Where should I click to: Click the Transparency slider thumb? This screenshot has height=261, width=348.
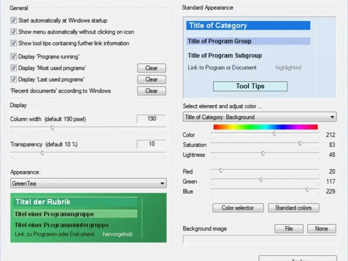tap(42, 153)
